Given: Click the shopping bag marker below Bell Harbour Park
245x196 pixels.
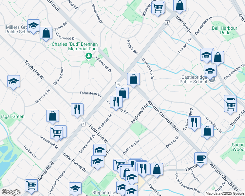Looking at the screenshot, I should (x=217, y=57).
